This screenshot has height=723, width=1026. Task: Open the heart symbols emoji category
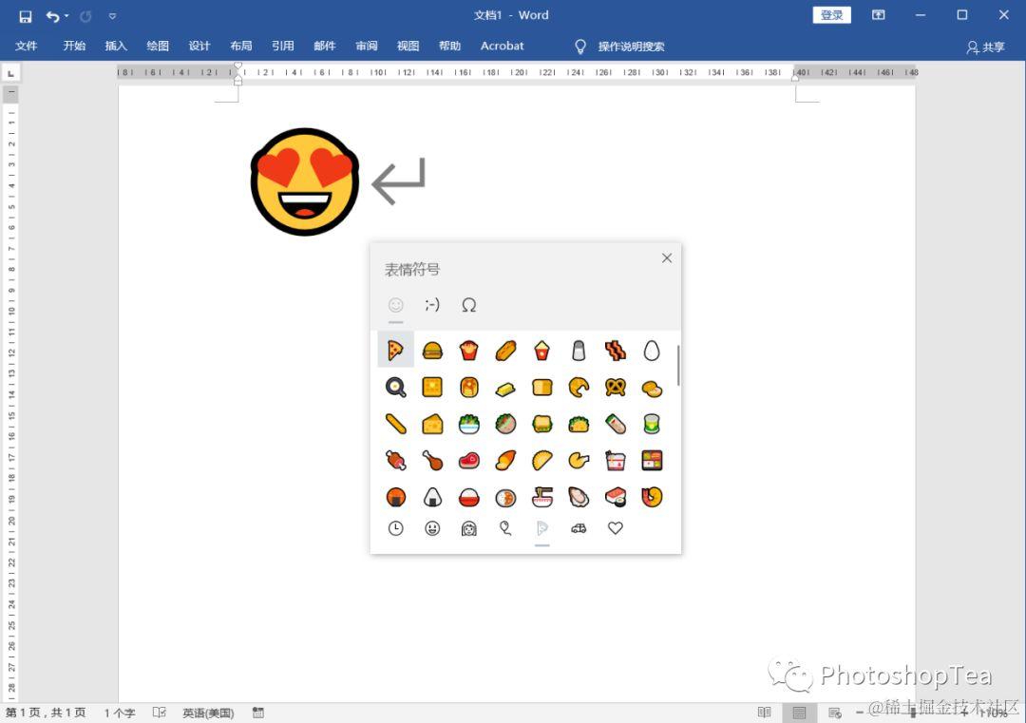(x=615, y=528)
